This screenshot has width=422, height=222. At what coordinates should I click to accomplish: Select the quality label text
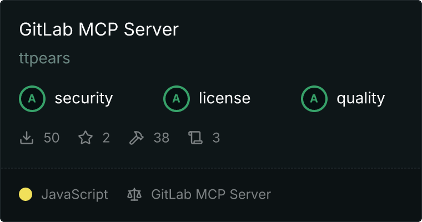tap(360, 98)
